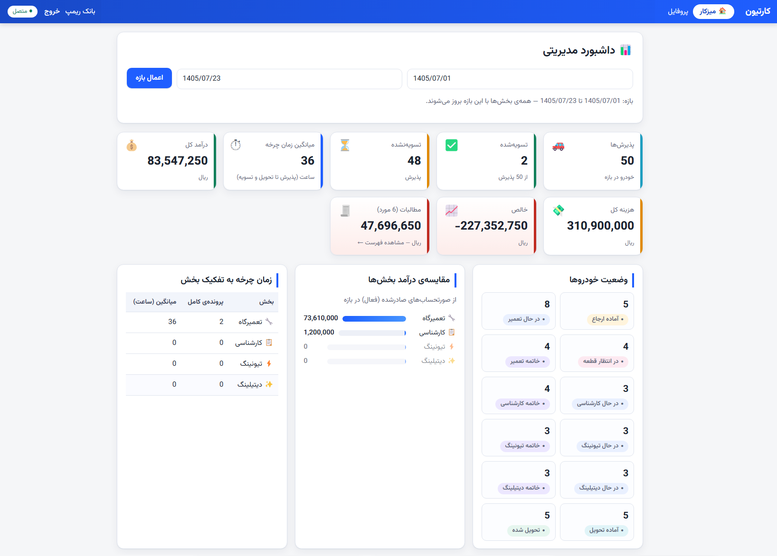The width and height of the screenshot is (777, 556).
Task: Select the در حال تیونینگ status card
Action: pos(597,438)
